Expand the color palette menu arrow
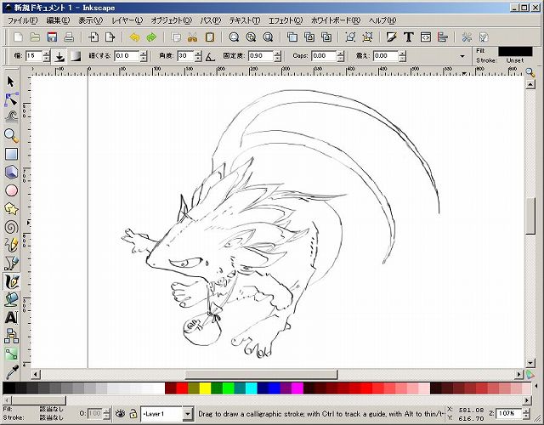Viewport: 544px width, 425px height. 538,388
